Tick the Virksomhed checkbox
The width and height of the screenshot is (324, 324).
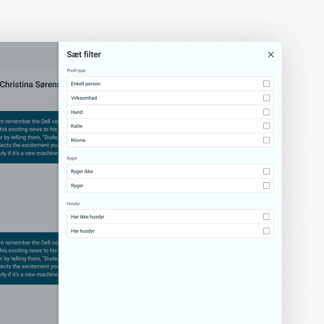point(266,98)
